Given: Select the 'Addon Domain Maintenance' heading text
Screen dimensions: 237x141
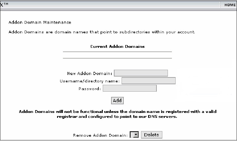Looking at the screenshot, I should tap(40, 22).
